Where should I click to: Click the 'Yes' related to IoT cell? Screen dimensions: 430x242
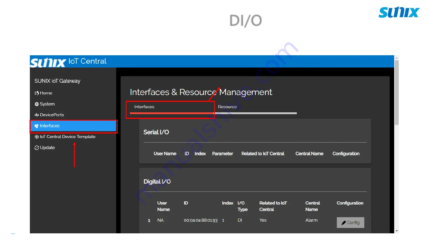click(x=263, y=220)
